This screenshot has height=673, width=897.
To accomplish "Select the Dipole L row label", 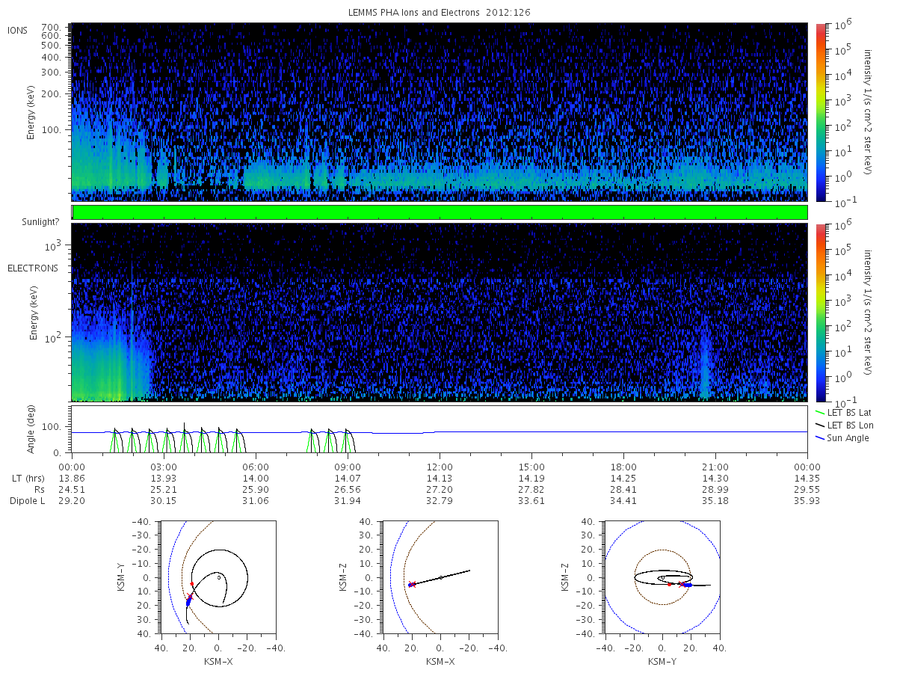I will pos(27,501).
